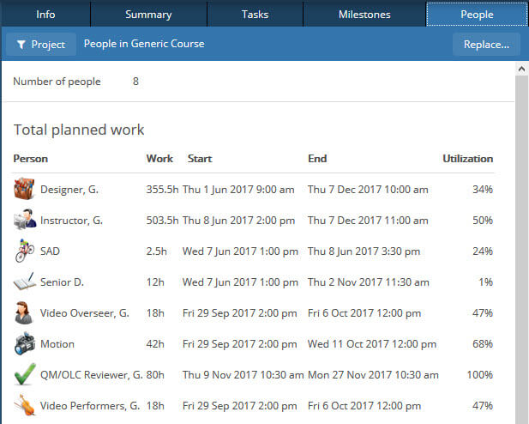Click the End column header
Image resolution: width=529 pixels, height=424 pixels.
(x=317, y=159)
